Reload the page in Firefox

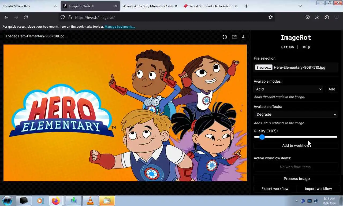pyautogui.click(x=26, y=17)
